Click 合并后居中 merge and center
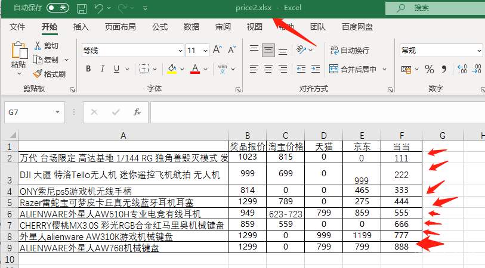This screenshot has width=485, height=268. click(x=353, y=69)
